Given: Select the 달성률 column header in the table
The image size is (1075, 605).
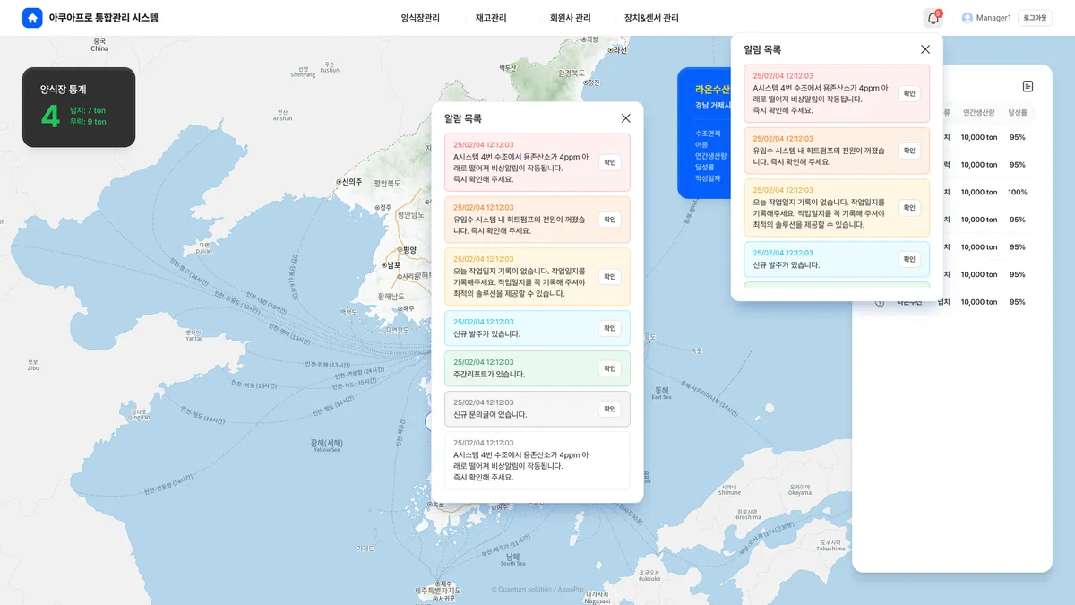Looking at the screenshot, I should click(1017, 113).
